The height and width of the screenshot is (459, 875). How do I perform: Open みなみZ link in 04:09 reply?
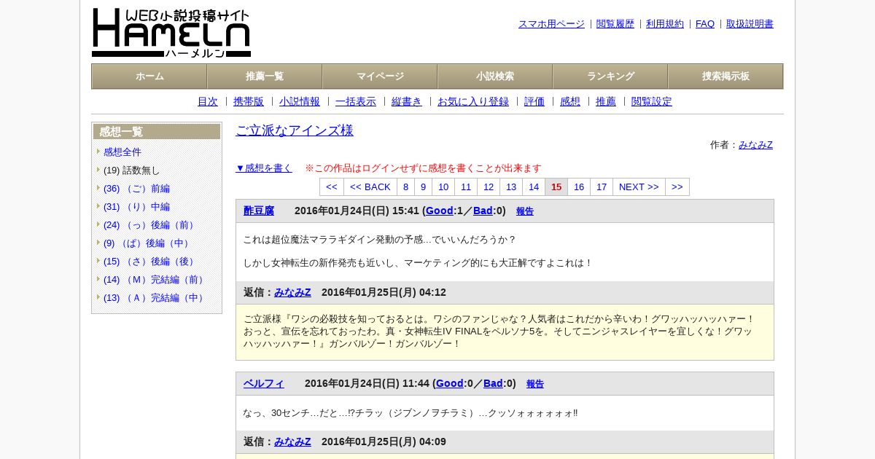(x=292, y=442)
